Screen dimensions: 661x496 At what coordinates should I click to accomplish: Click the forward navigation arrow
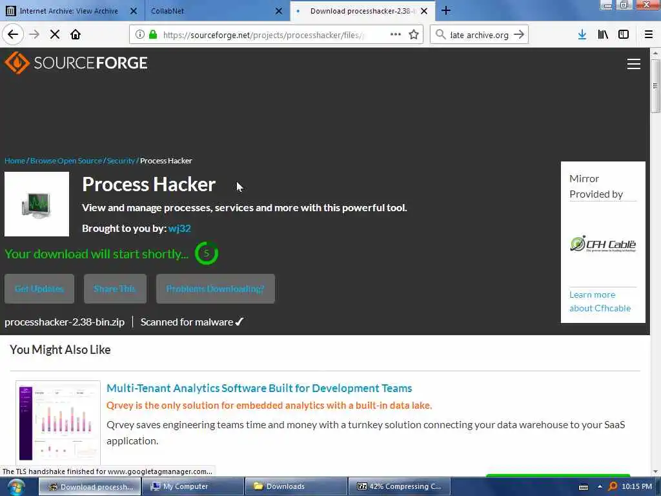(34, 35)
